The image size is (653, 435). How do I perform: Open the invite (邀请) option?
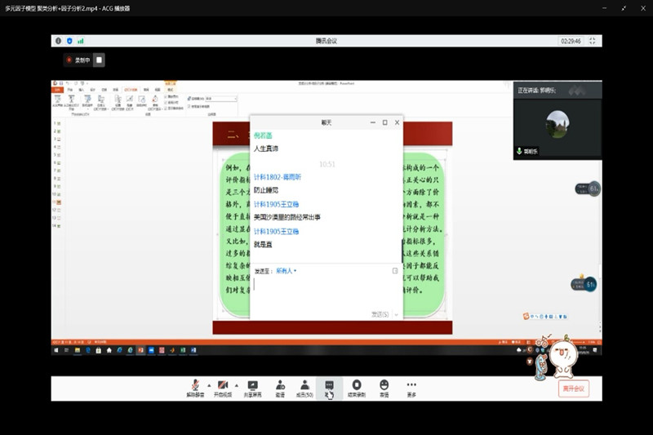280,386
